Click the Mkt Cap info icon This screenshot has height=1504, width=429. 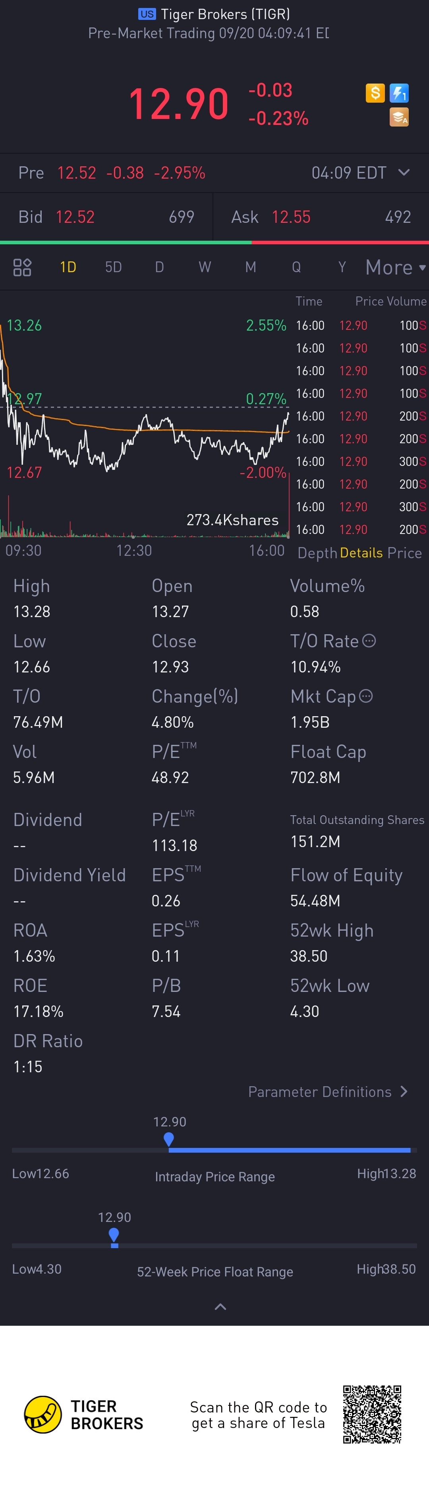pos(366,696)
